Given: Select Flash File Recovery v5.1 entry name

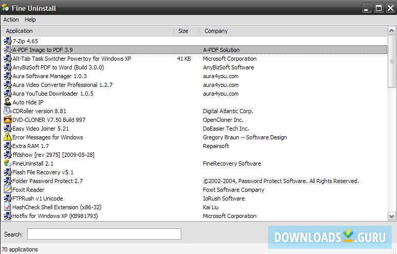Looking at the screenshot, I should tap(43, 172).
